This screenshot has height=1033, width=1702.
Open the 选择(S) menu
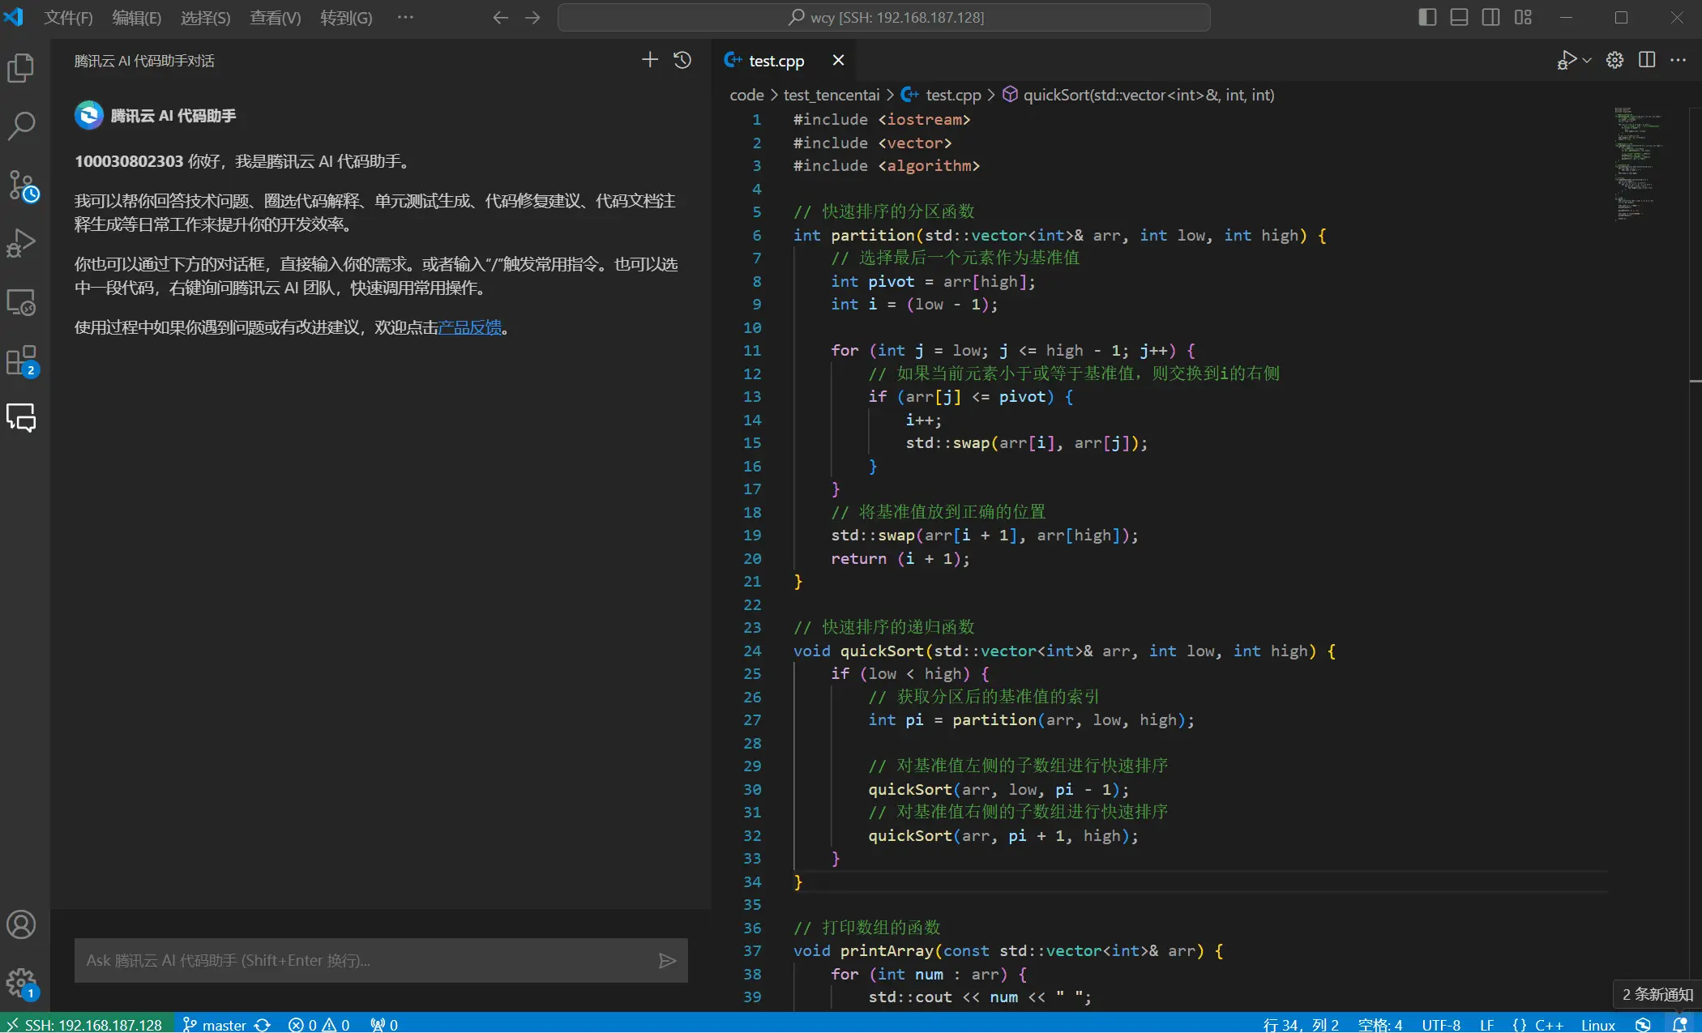[205, 18]
